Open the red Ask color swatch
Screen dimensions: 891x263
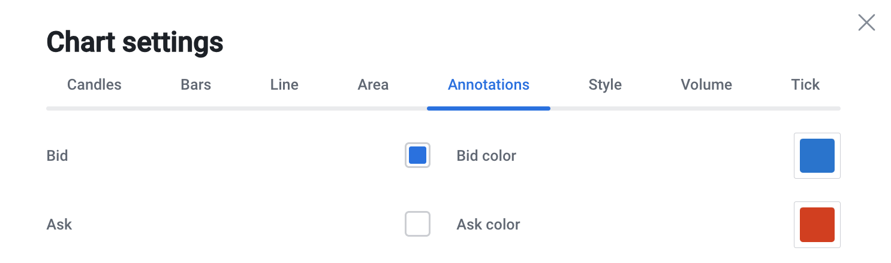pyautogui.click(x=817, y=224)
